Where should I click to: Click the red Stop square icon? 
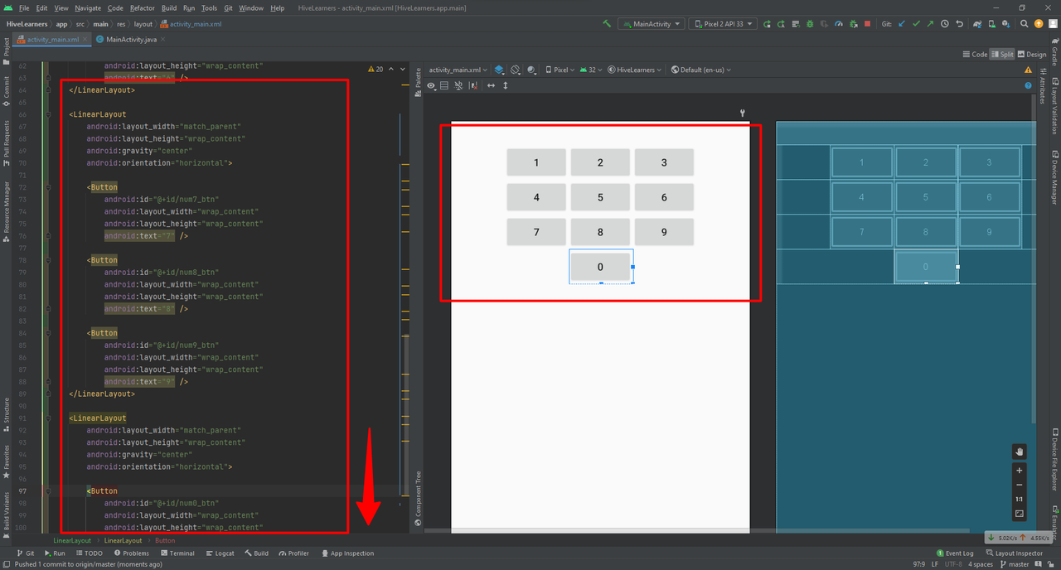click(x=867, y=24)
